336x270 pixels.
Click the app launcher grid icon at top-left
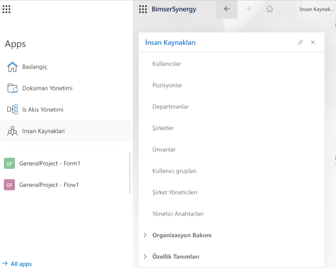click(x=6, y=9)
